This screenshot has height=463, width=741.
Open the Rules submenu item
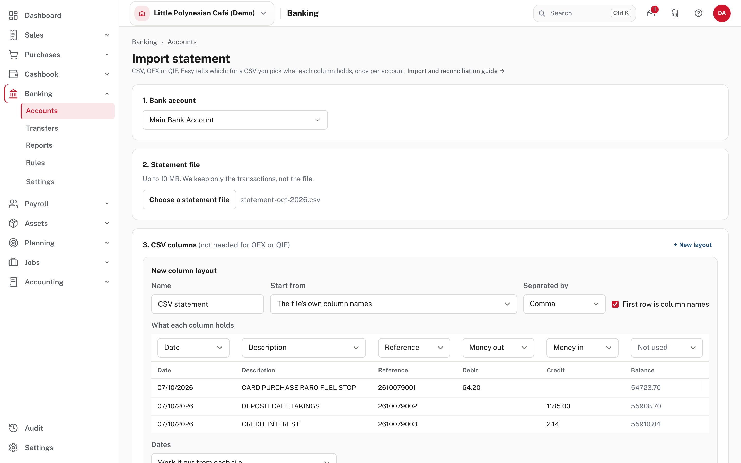(x=35, y=163)
